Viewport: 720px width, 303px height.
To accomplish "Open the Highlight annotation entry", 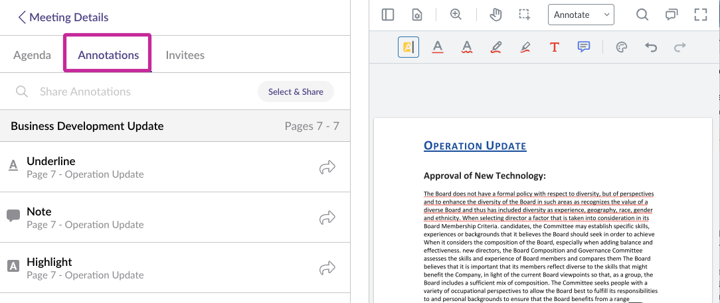I will click(175, 268).
